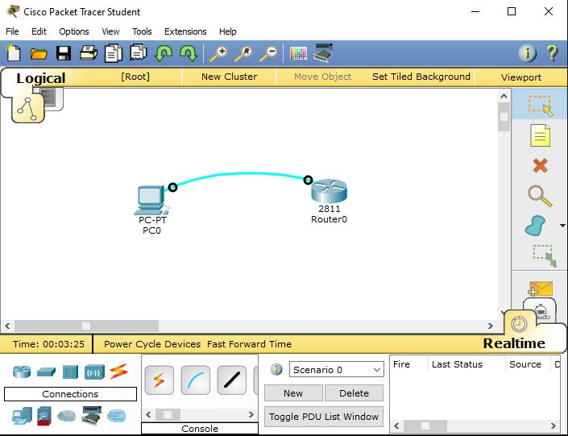Image resolution: width=568 pixels, height=436 pixels.
Task: Select Routers device category
Action: pos(22,372)
